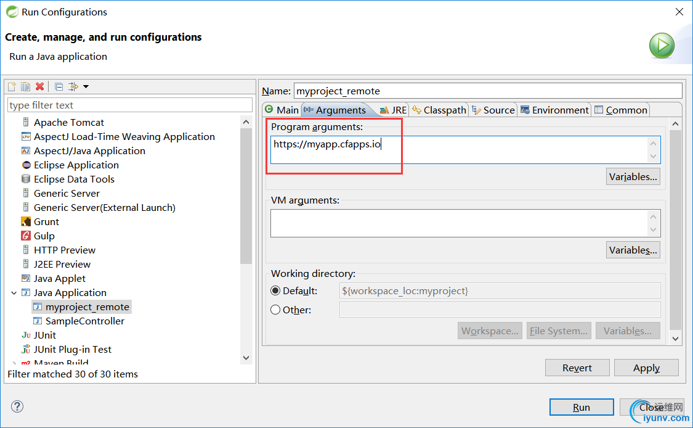Open the filter options dropdown arrow
The height and width of the screenshot is (428, 693).
pos(86,87)
